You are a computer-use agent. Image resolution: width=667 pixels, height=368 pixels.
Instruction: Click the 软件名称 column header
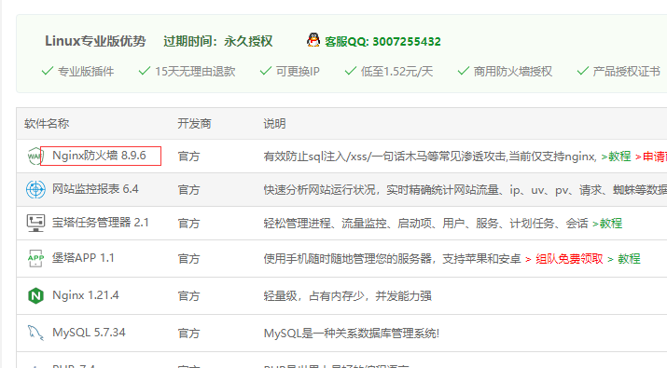click(47, 124)
